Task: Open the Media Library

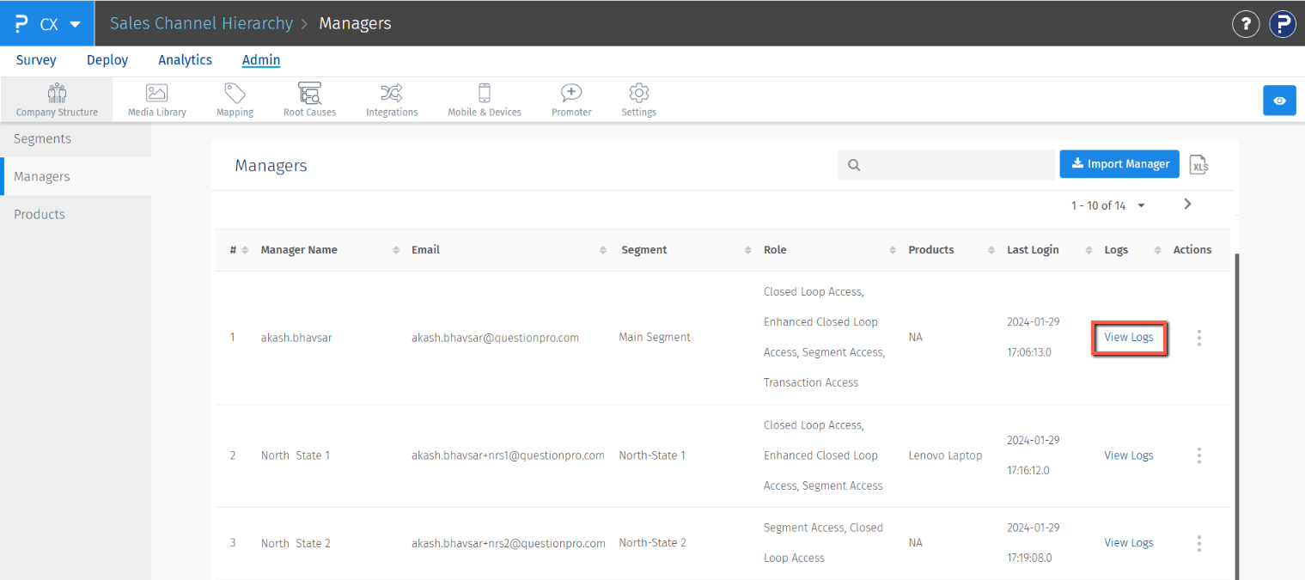Action: tap(157, 100)
